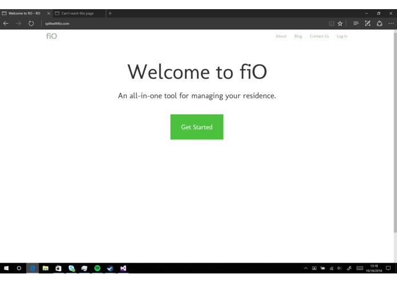Open Edge's More (three dots) menu
The height and width of the screenshot is (282, 397).
click(391, 23)
